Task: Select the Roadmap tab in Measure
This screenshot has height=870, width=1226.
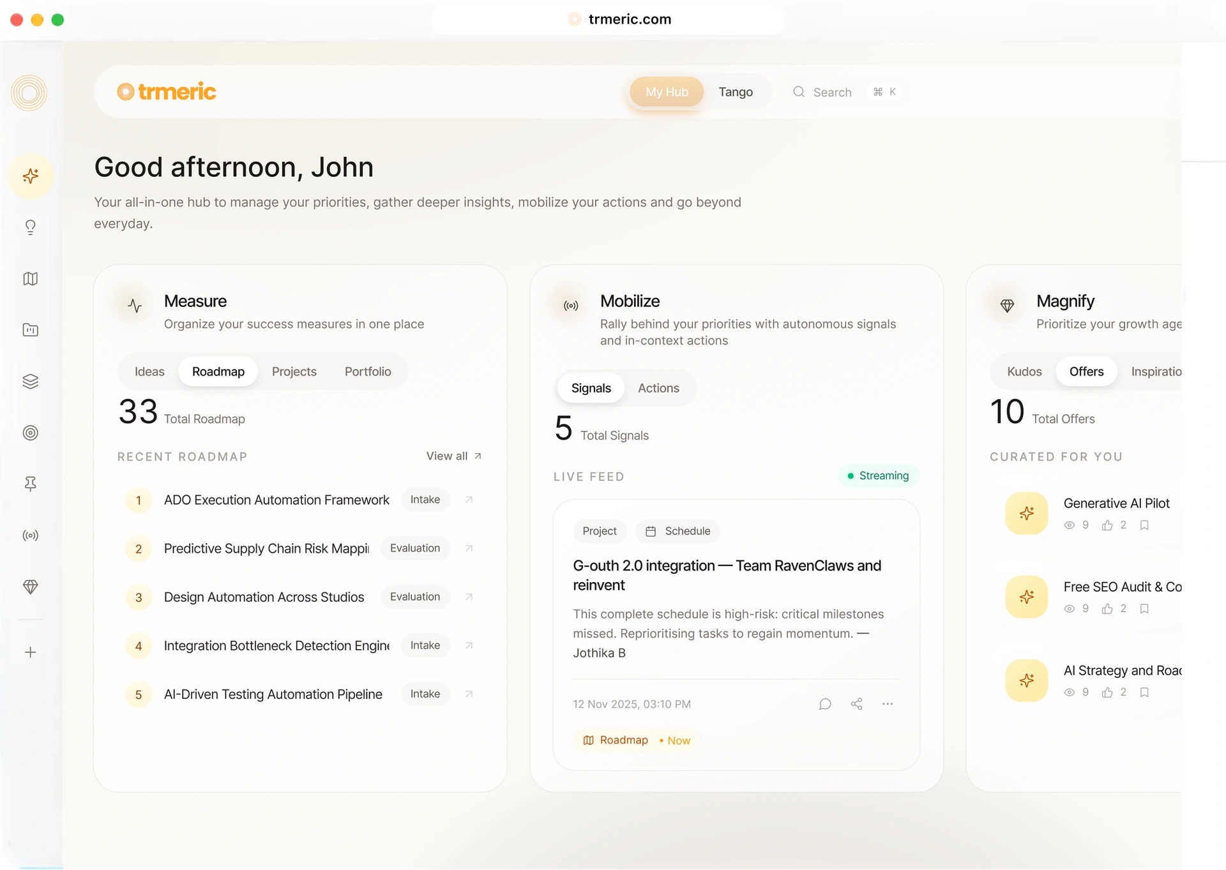Action: tap(218, 371)
